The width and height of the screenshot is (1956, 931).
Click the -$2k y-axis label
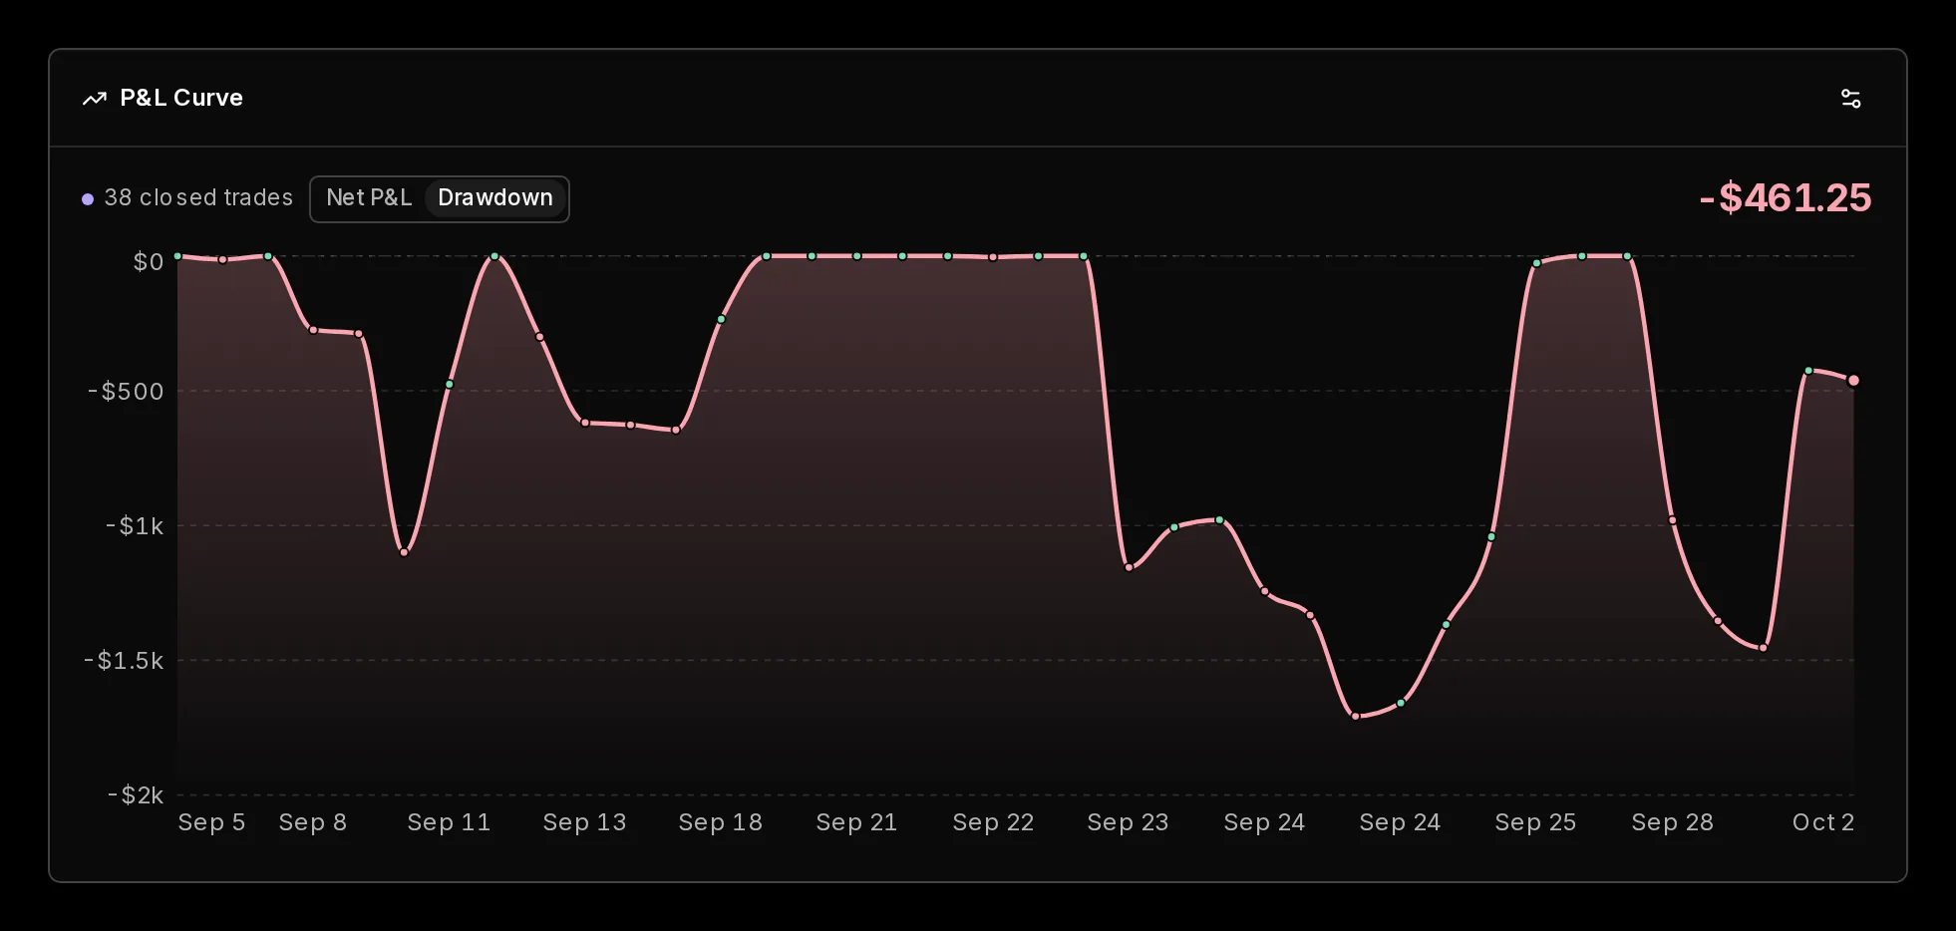click(x=136, y=794)
